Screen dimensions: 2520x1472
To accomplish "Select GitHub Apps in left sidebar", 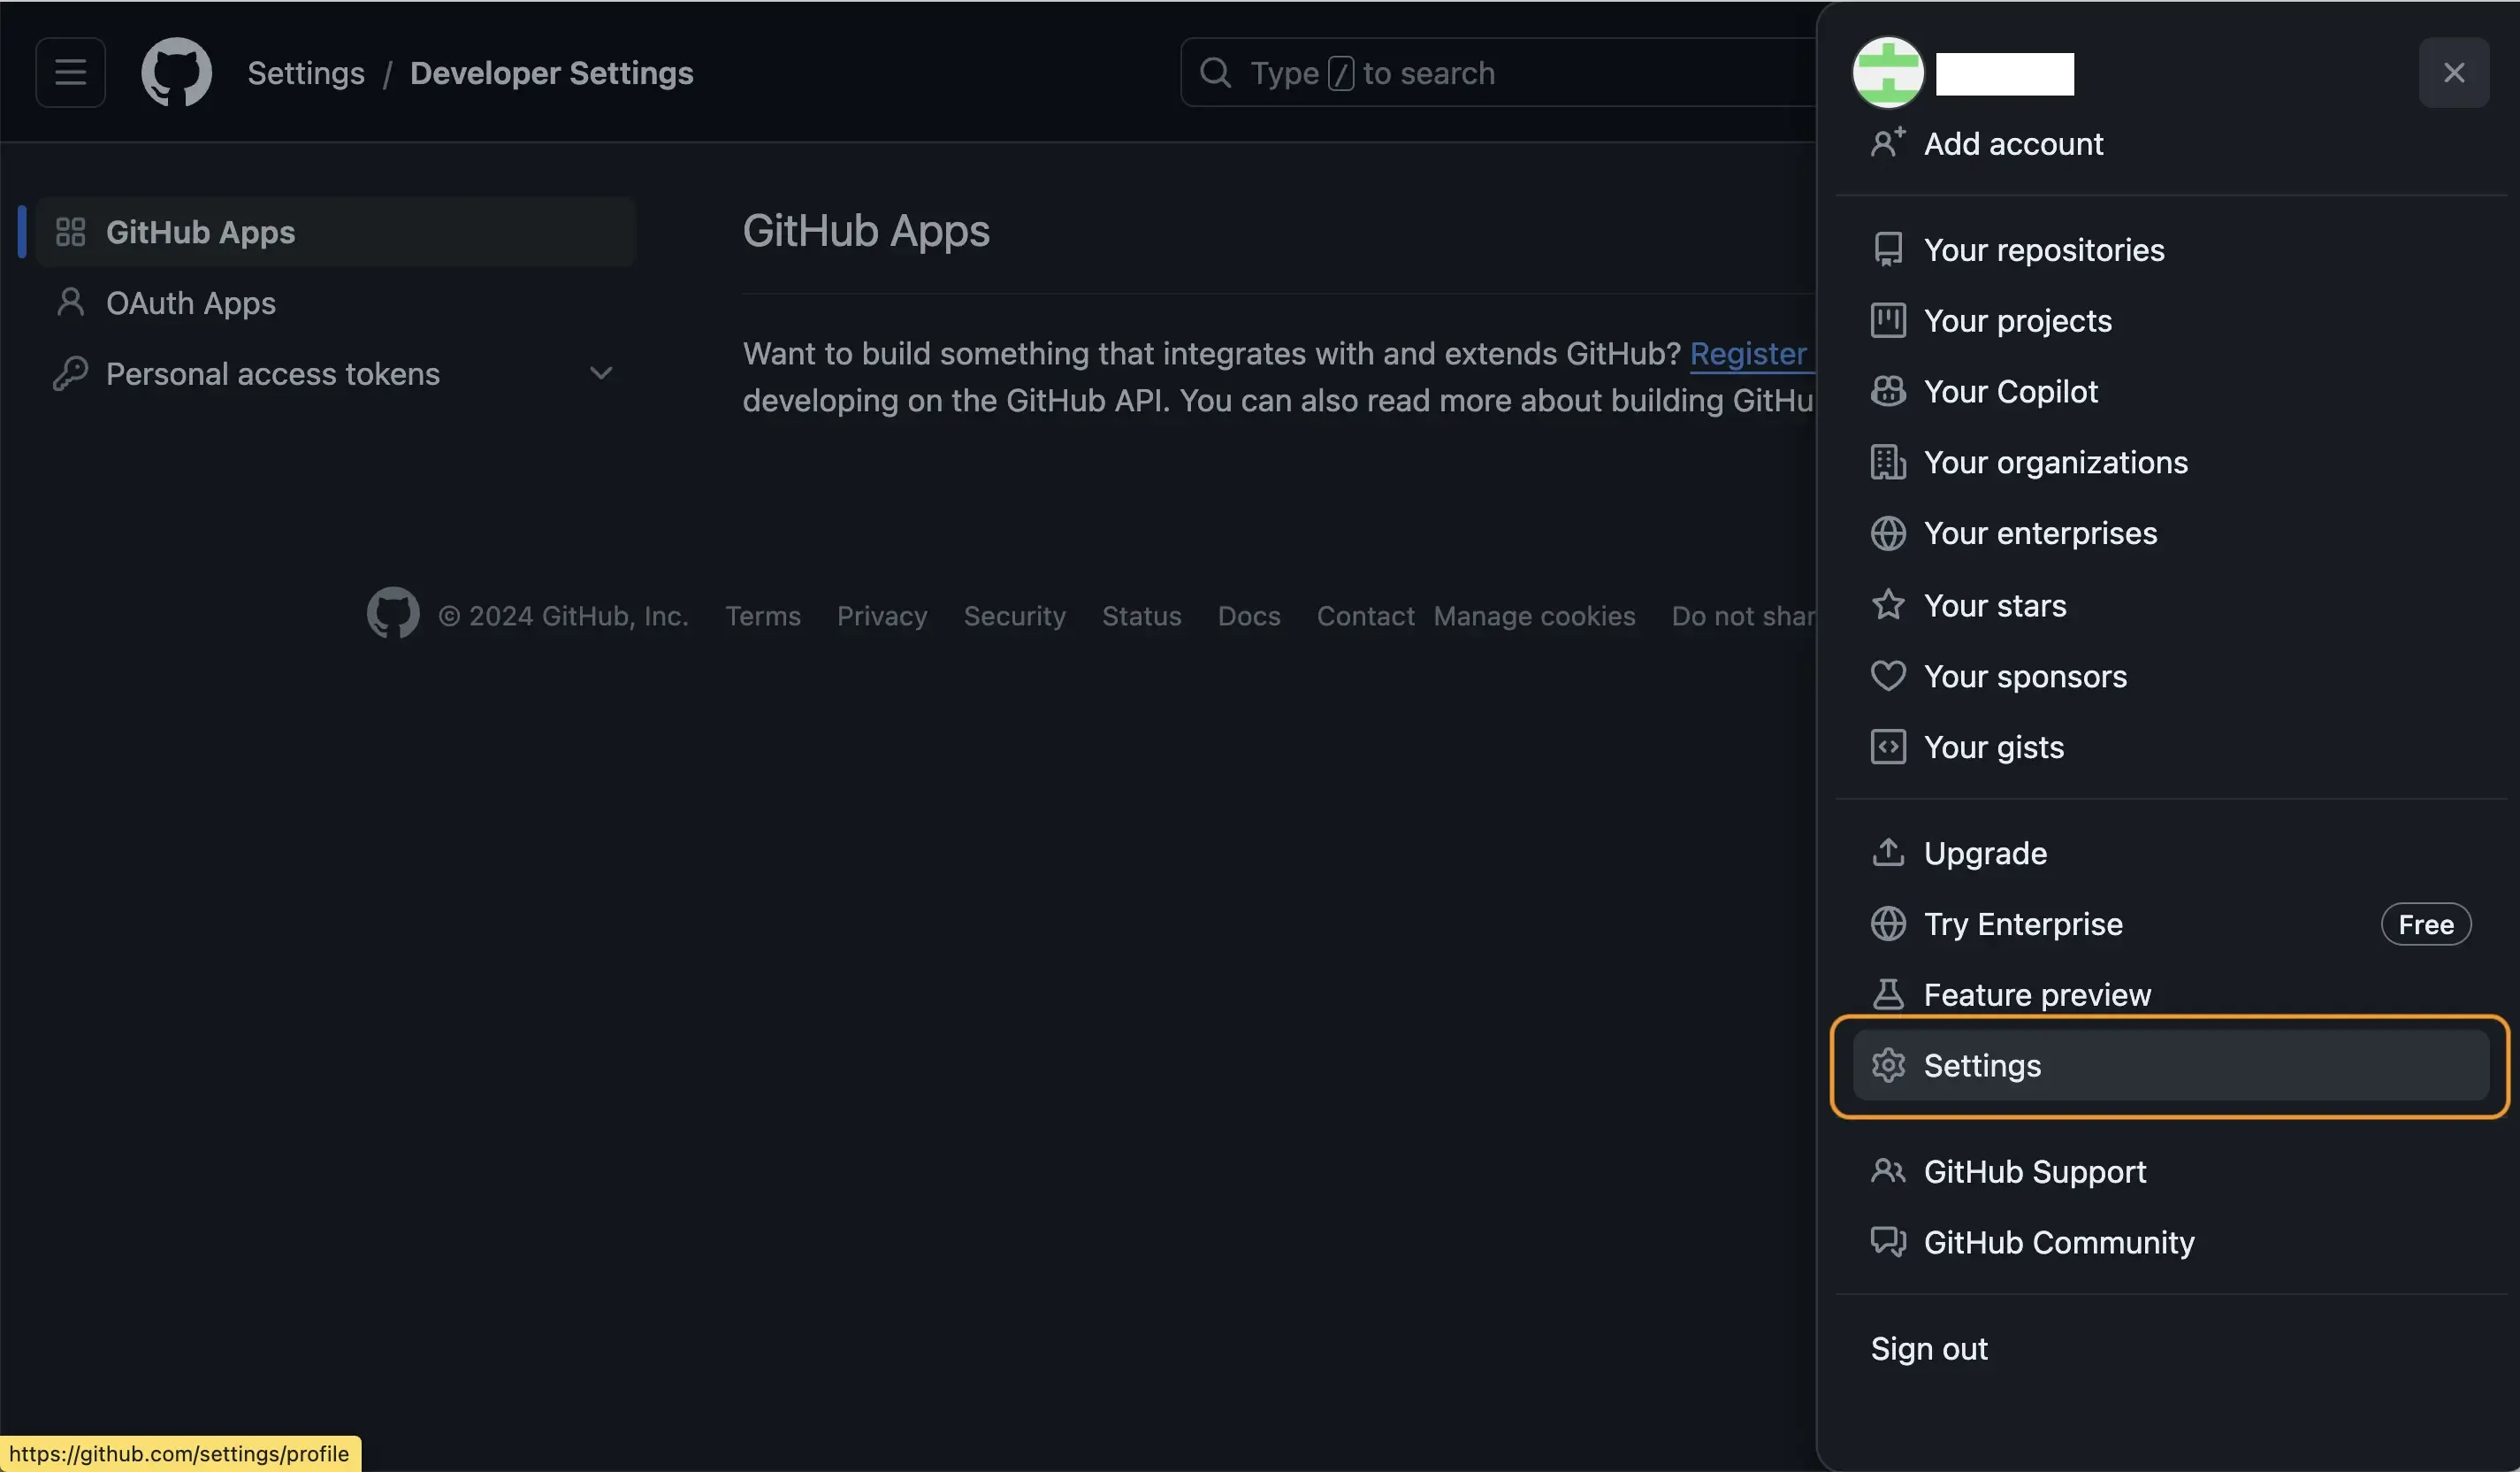I will [x=336, y=232].
